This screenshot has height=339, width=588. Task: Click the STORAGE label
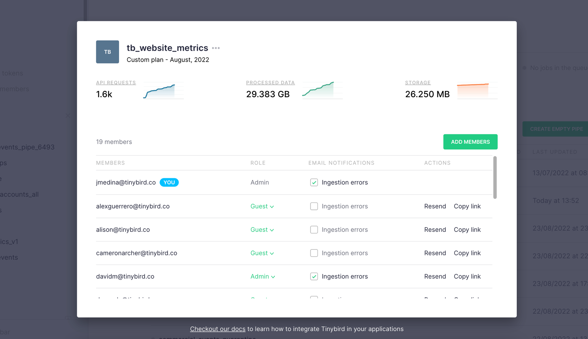pos(417,83)
